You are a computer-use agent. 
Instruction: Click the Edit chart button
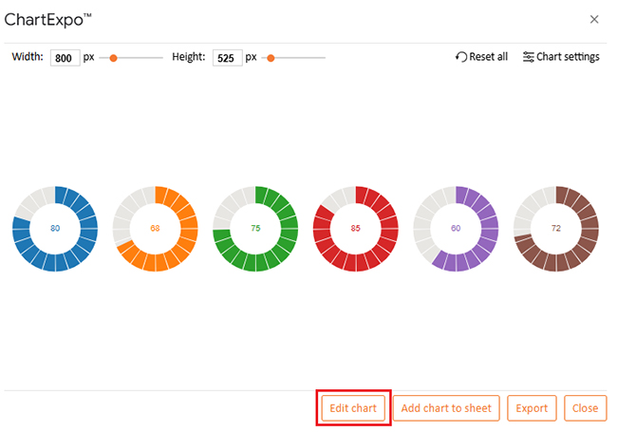pyautogui.click(x=353, y=408)
